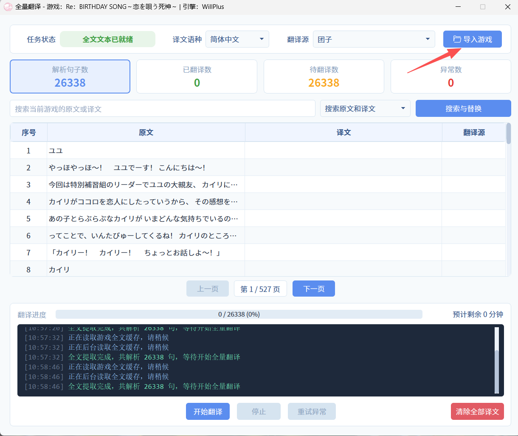Click log line 10:58:46 全文提取完成

(x=132, y=386)
